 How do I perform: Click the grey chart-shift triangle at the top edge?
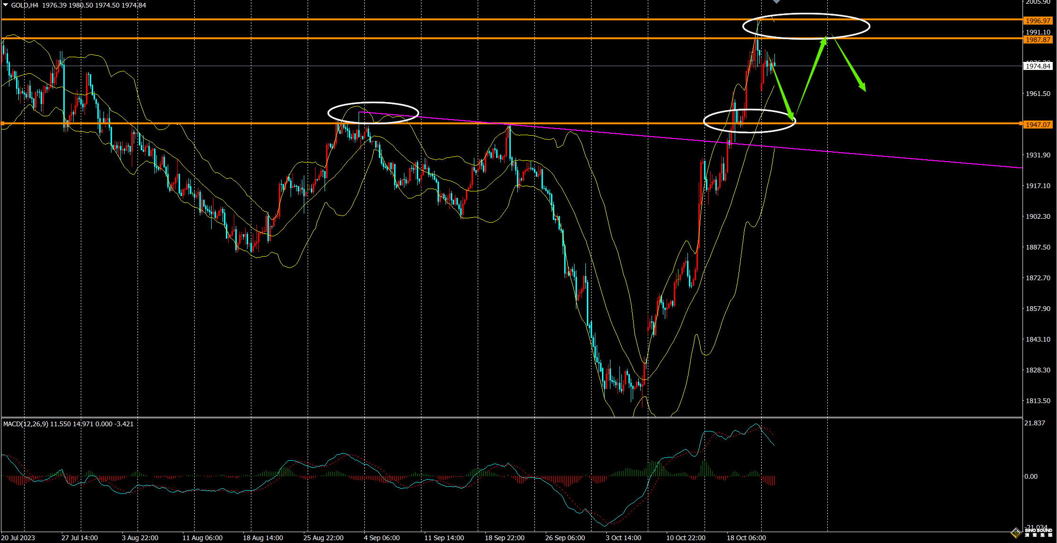point(776,1)
